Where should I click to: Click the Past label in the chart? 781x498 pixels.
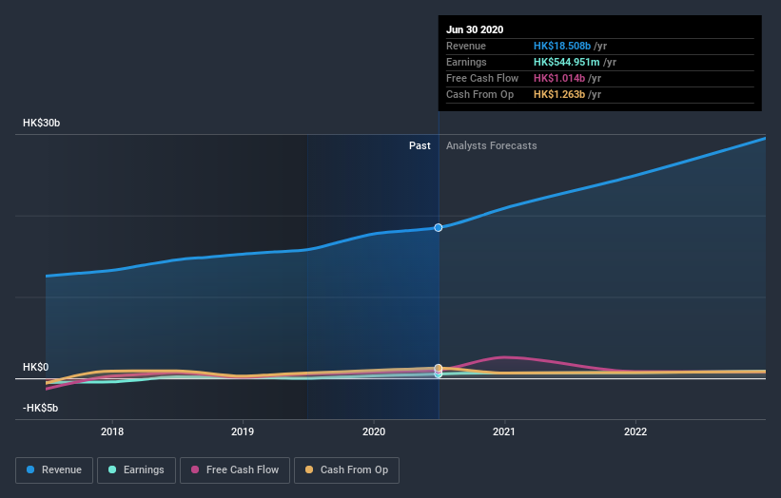(x=420, y=145)
